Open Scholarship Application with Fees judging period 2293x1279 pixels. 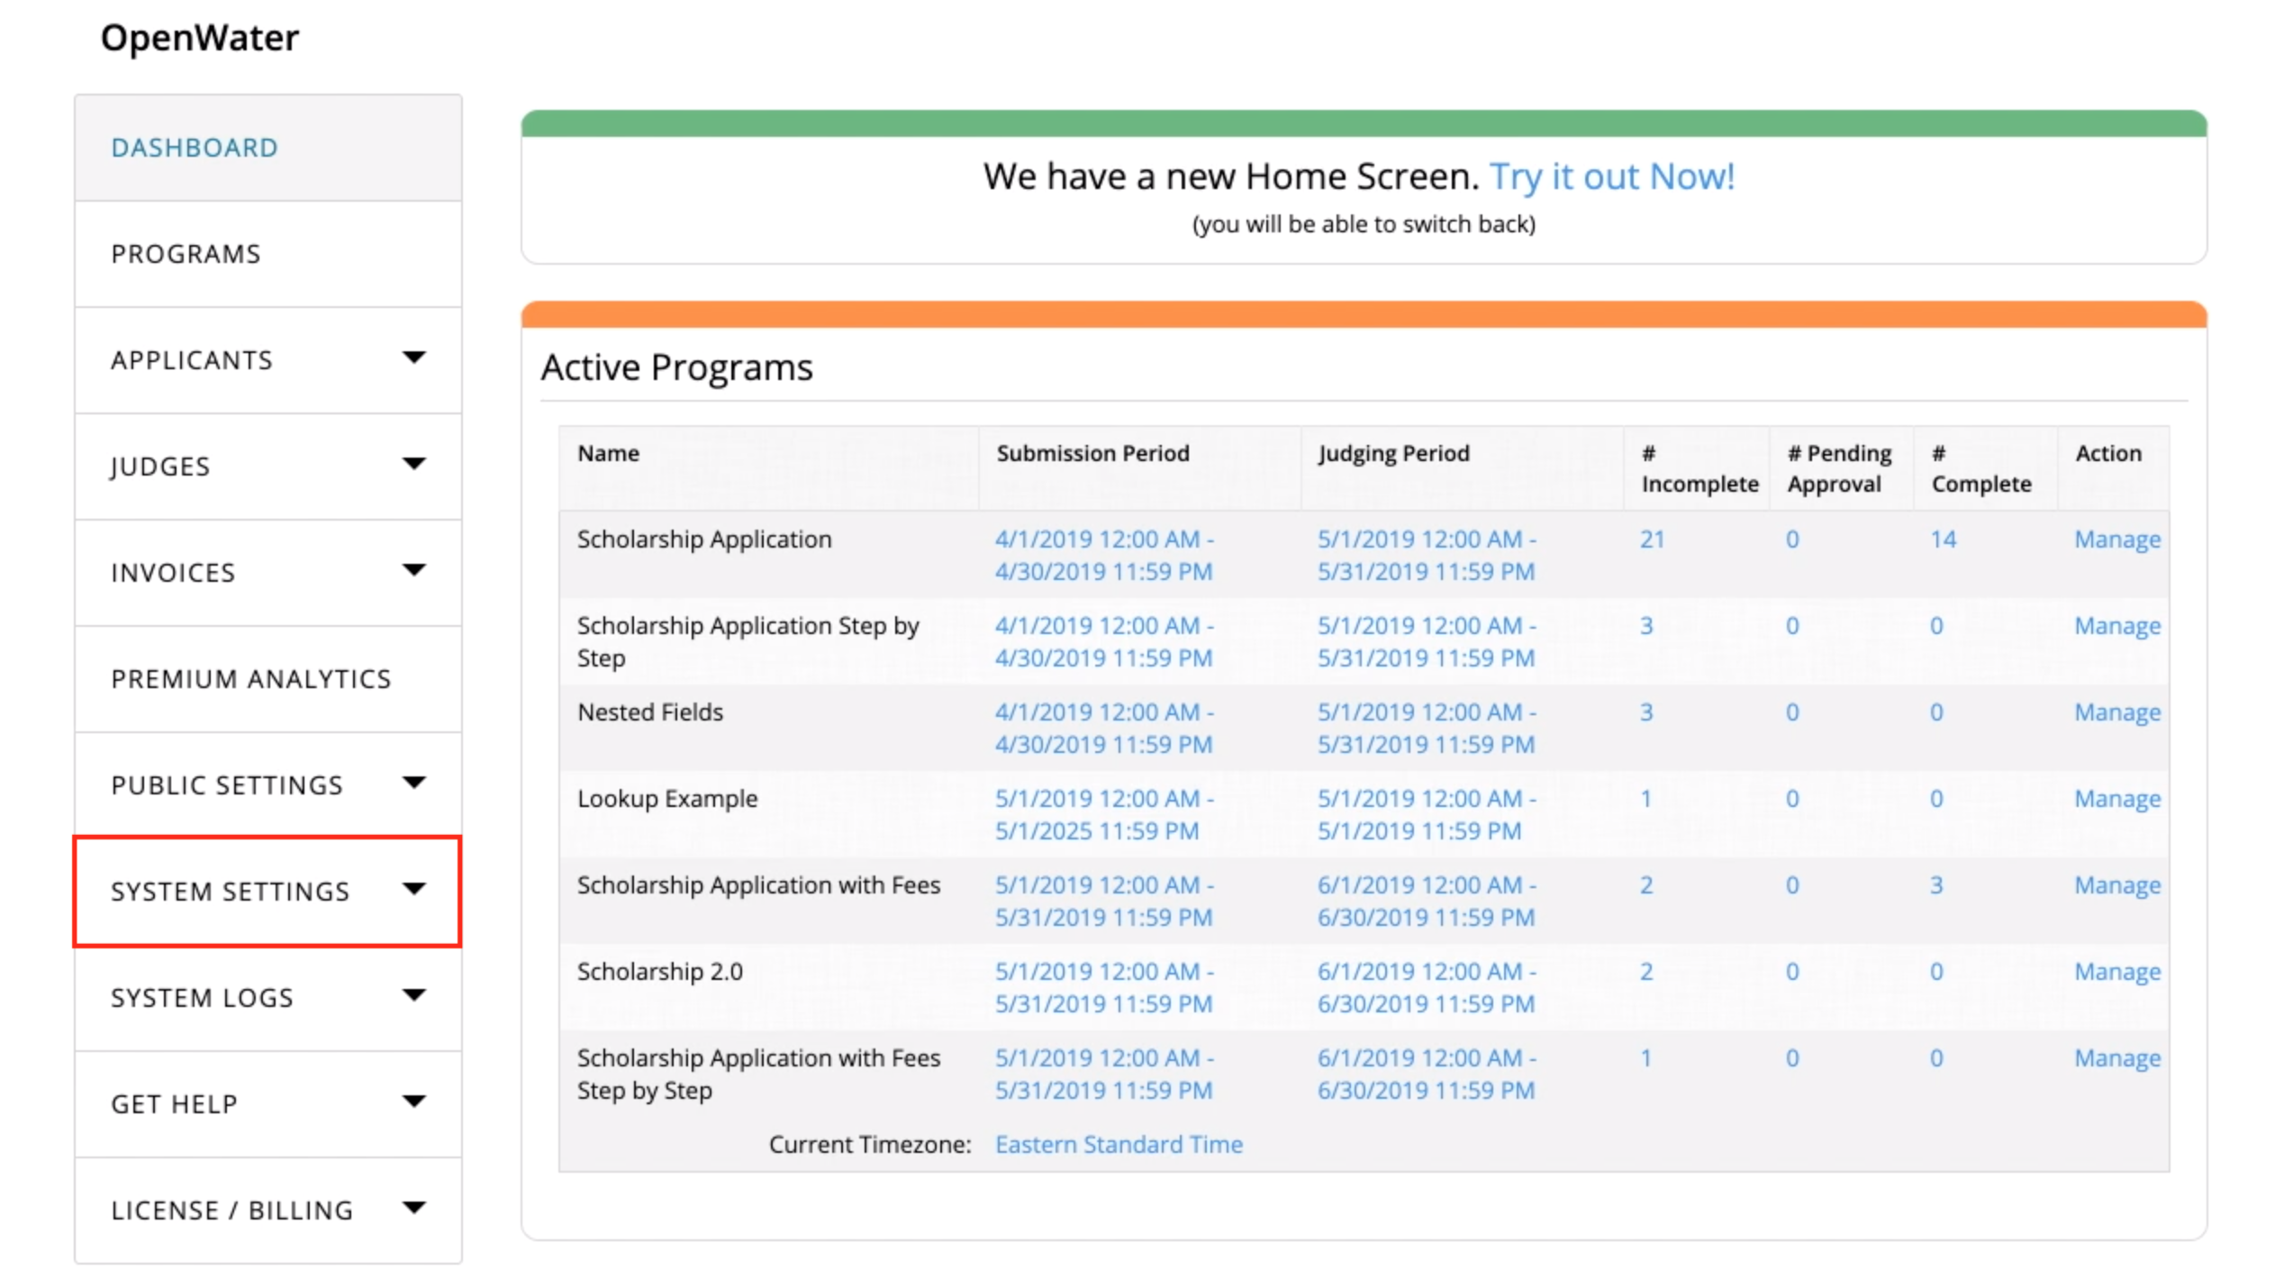tap(1427, 902)
